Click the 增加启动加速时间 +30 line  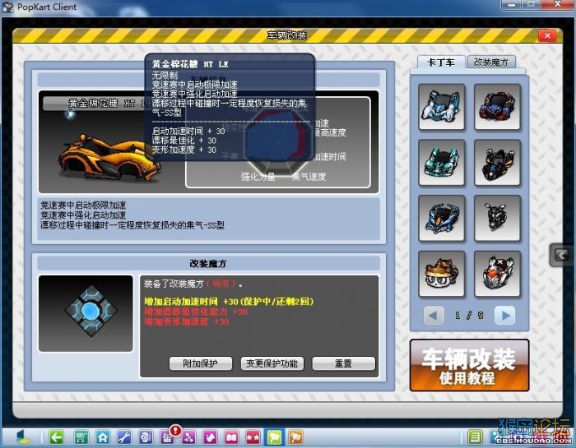pos(229,302)
